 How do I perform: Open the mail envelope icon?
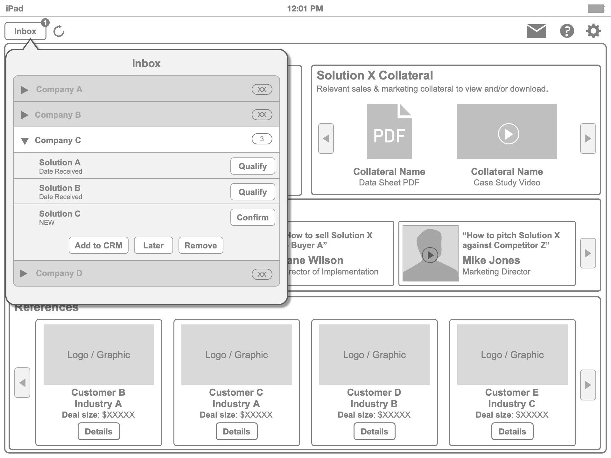[x=537, y=31]
